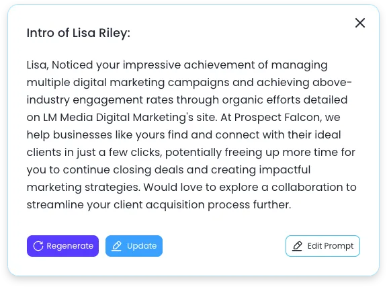Click 'Prospect Falcon' in the intro text
The width and height of the screenshot is (387, 287).
(x=278, y=118)
